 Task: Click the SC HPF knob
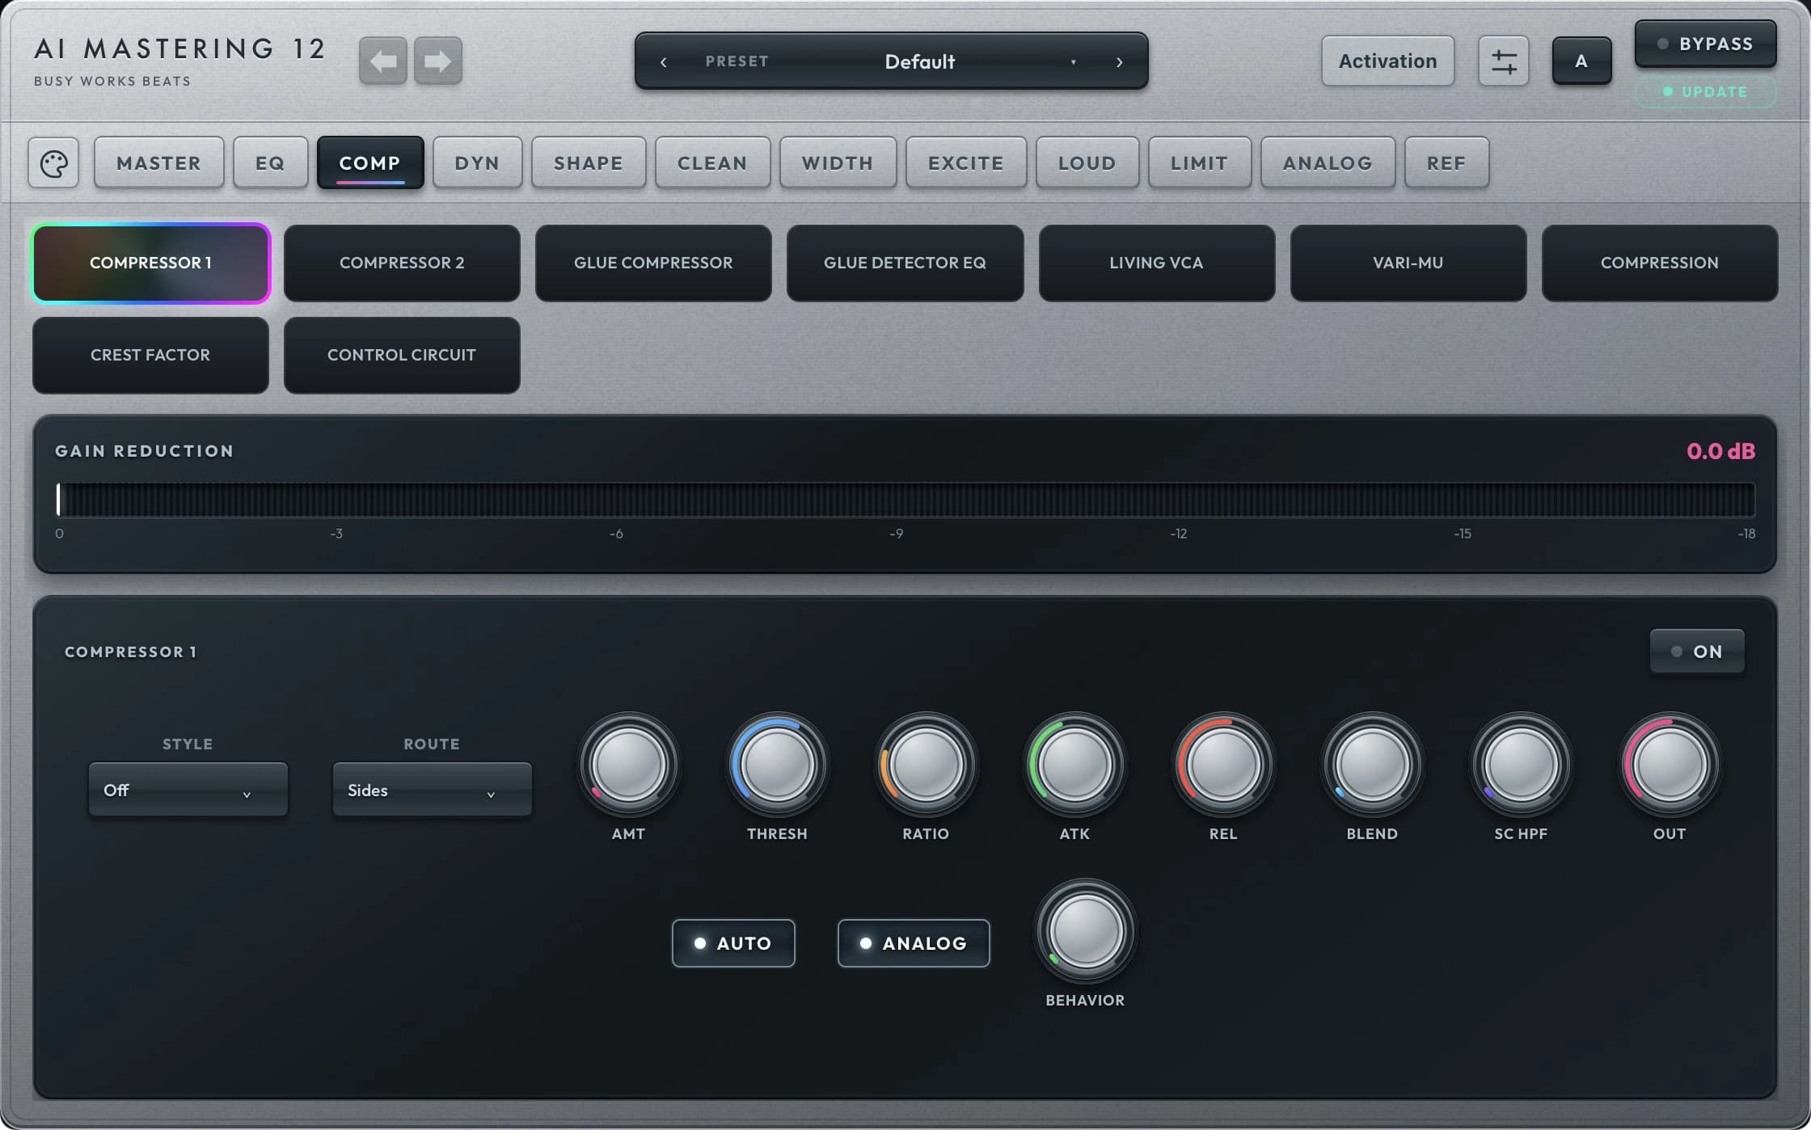tap(1521, 764)
